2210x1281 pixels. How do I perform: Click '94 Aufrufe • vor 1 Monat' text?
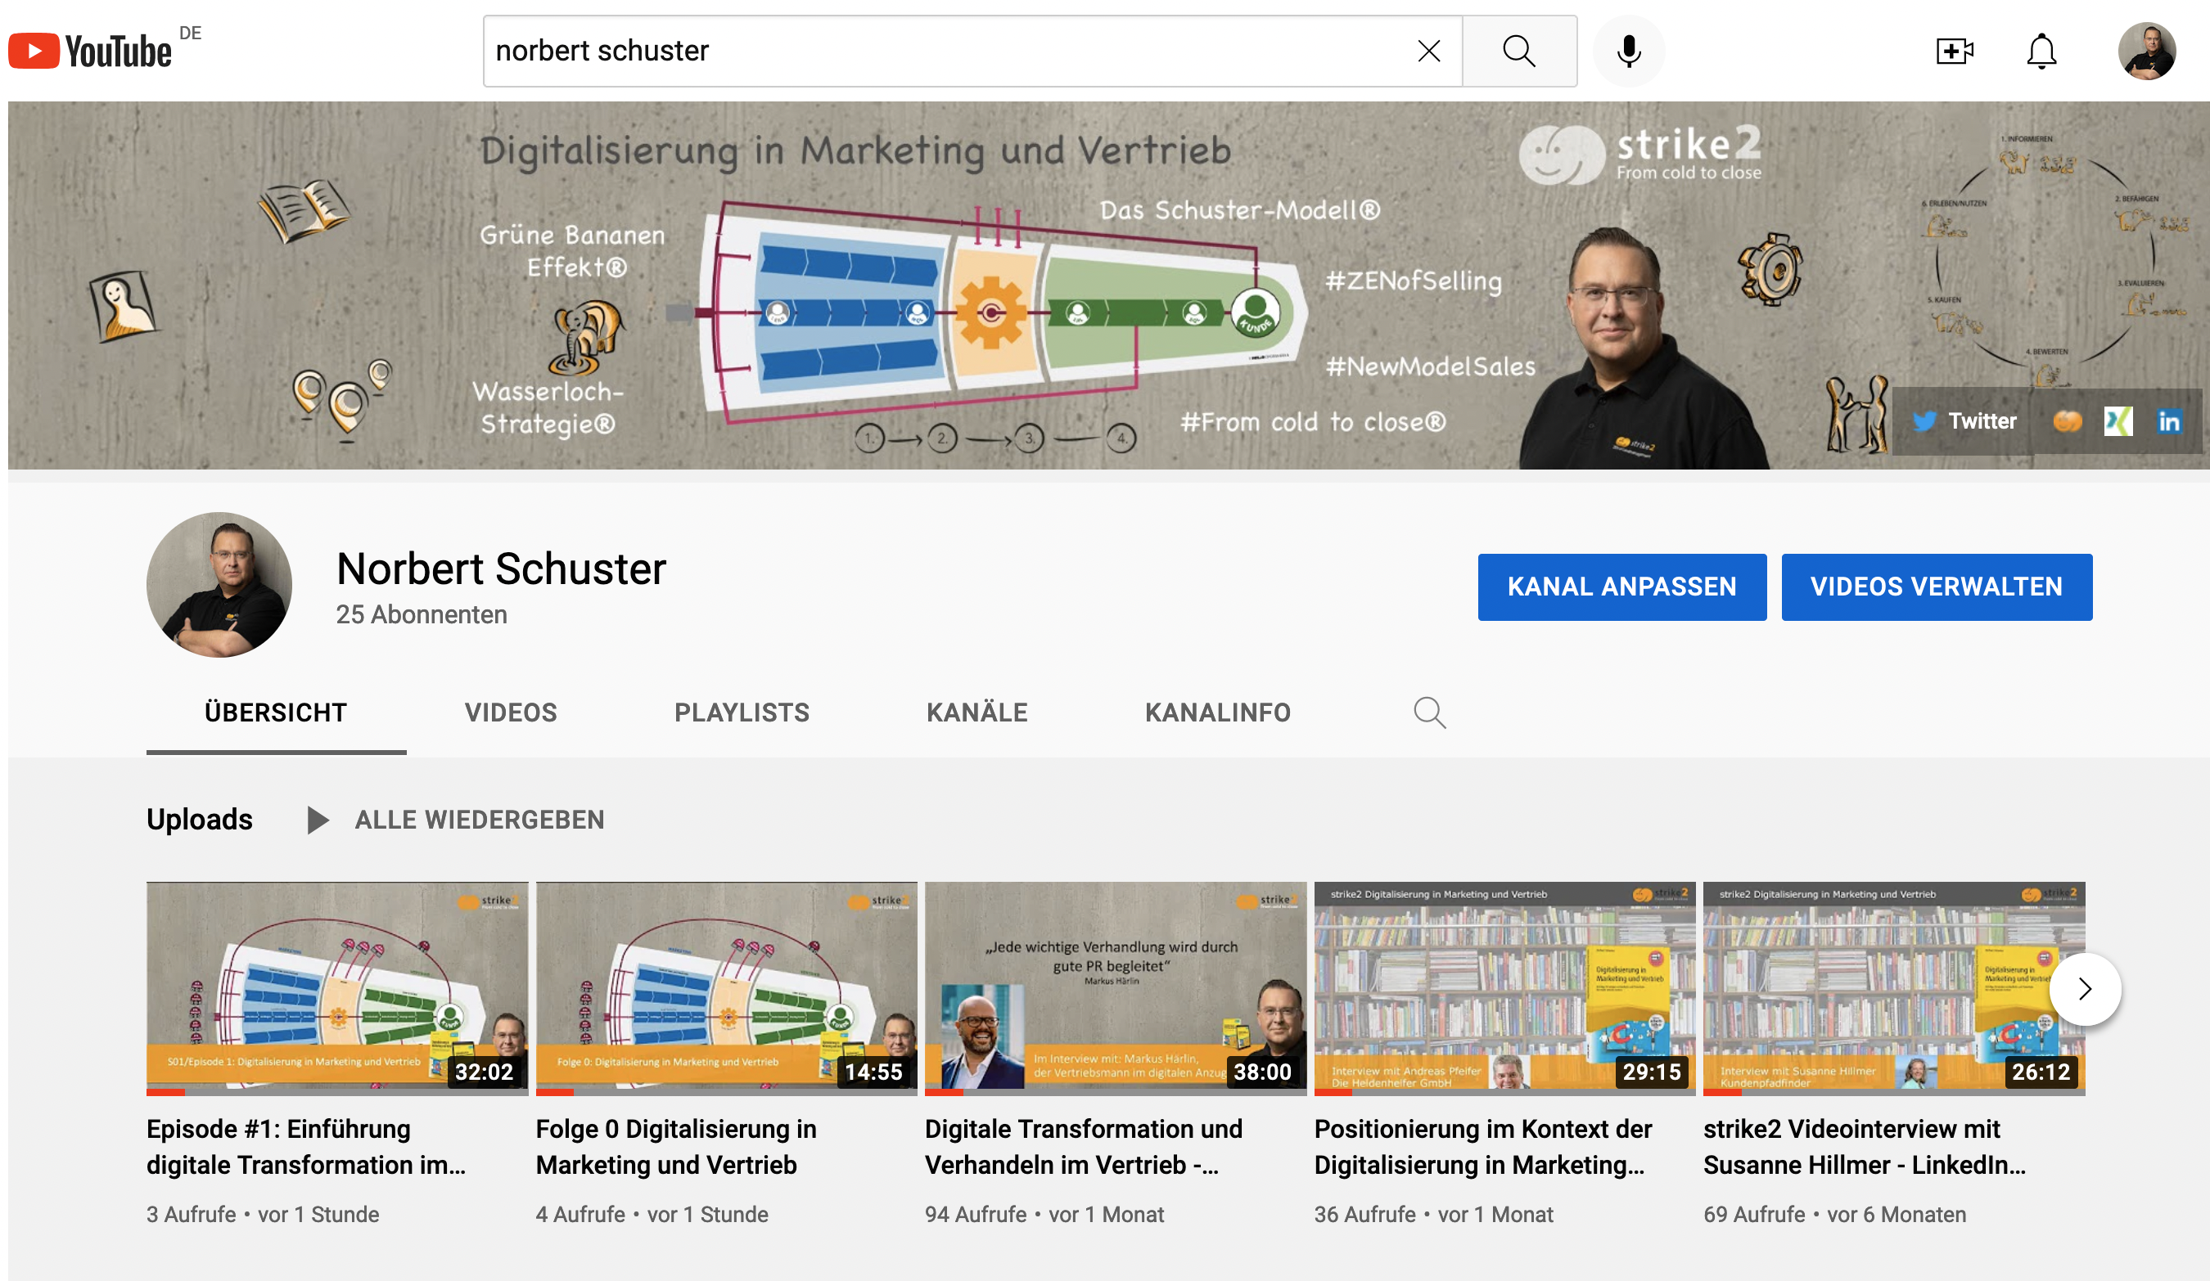pos(1044,1215)
